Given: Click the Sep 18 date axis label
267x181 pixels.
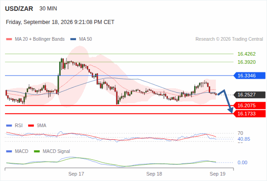Looking at the screenshot, I should 154,174.
